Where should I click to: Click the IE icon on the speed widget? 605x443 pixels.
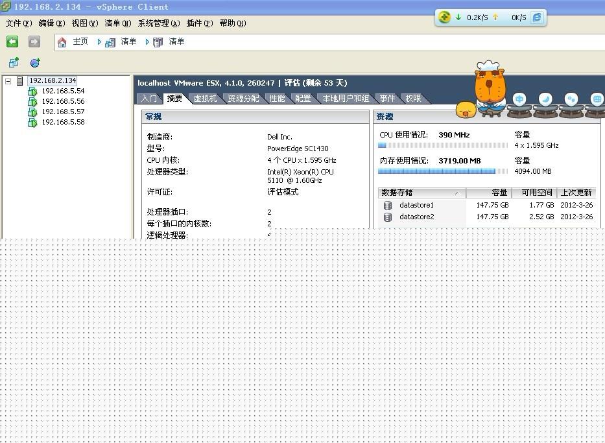click(x=537, y=18)
